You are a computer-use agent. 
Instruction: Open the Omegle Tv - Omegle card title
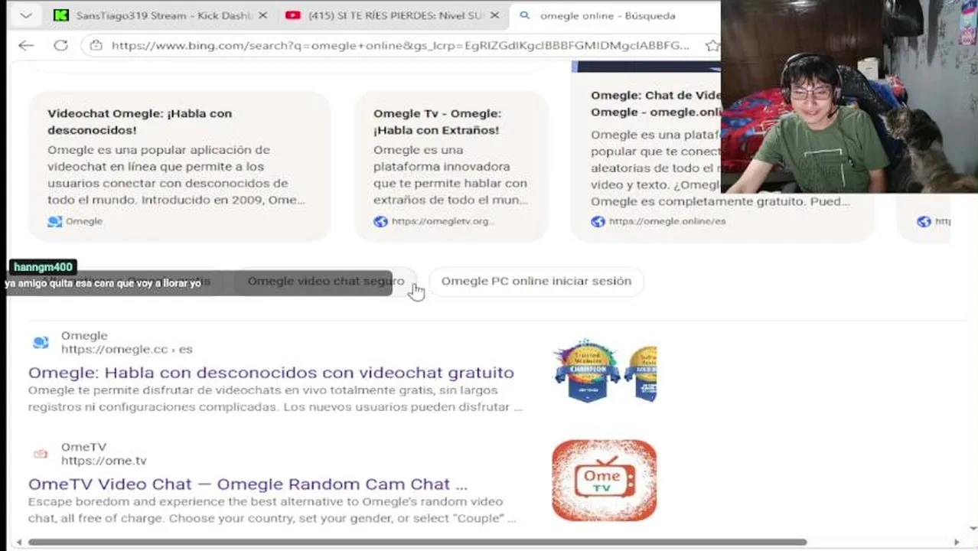coord(437,122)
